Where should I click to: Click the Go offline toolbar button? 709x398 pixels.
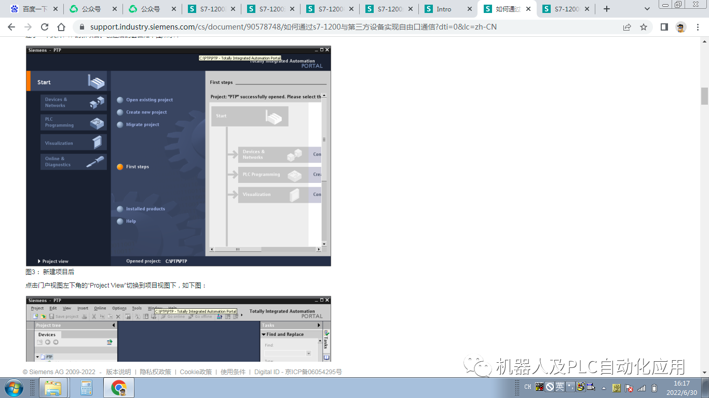coord(200,317)
